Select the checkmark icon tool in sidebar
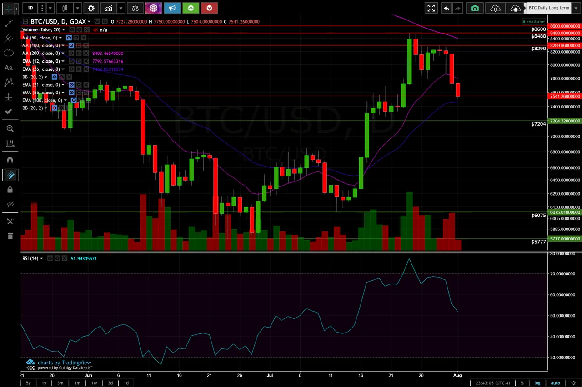 9,111
